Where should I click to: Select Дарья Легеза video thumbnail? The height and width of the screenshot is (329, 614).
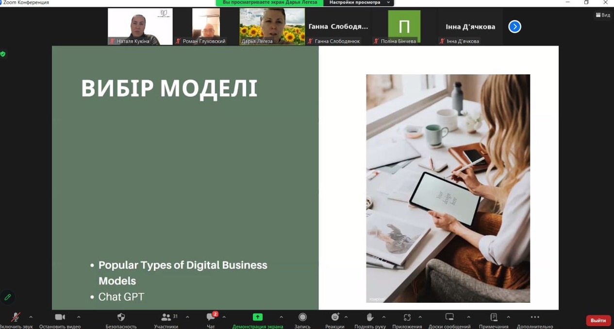click(x=272, y=27)
